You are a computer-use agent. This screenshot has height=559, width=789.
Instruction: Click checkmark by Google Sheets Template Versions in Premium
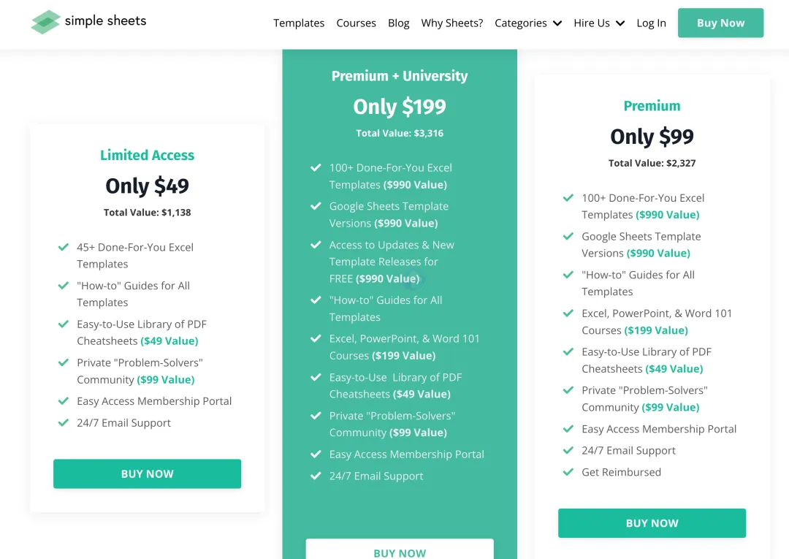(x=568, y=236)
